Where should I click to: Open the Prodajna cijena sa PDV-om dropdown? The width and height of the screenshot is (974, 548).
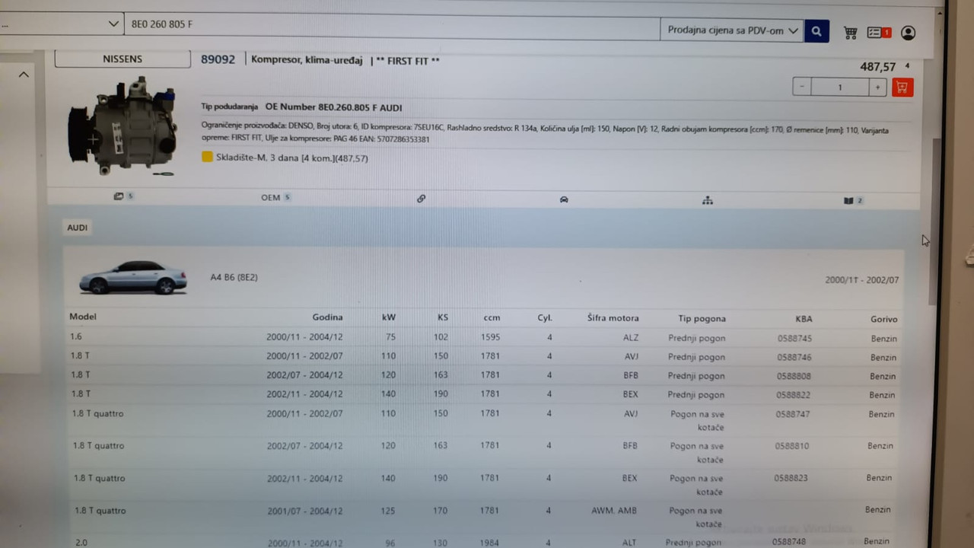coord(732,30)
